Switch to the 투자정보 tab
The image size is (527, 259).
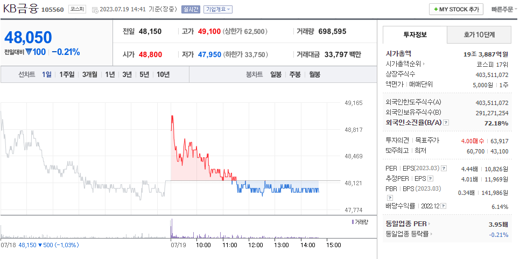[x=414, y=34]
